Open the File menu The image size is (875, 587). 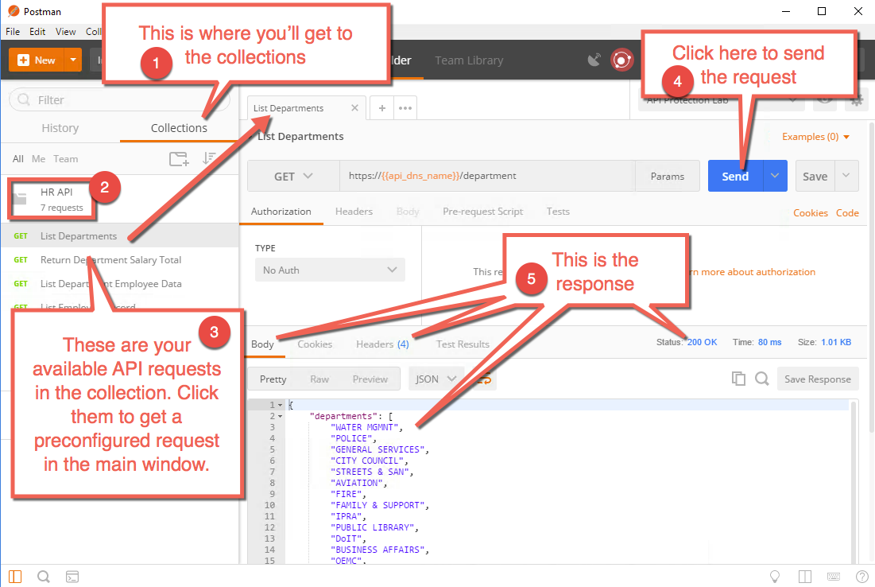12,32
